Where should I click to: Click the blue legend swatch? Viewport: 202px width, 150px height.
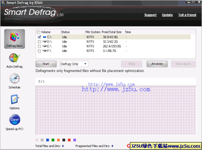pyautogui.click(x=47, y=140)
